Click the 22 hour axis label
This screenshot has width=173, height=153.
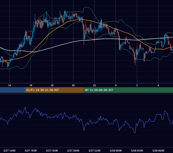coord(94,85)
